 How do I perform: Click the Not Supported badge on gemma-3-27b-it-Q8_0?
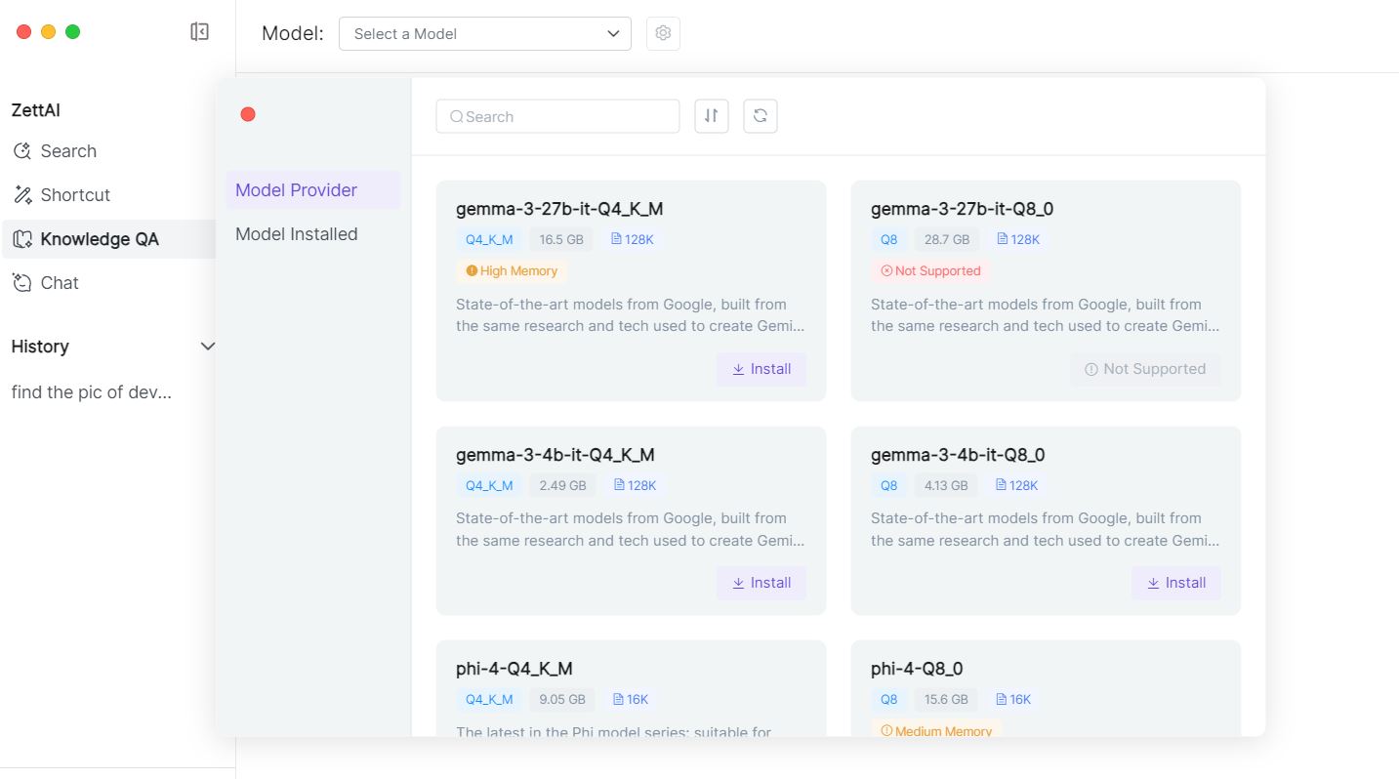click(x=930, y=270)
